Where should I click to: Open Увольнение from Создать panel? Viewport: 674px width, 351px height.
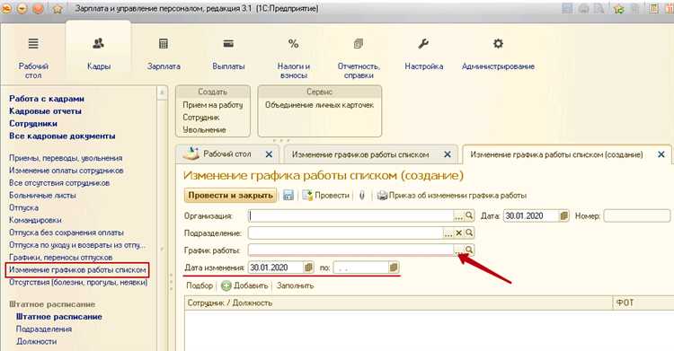204,130
